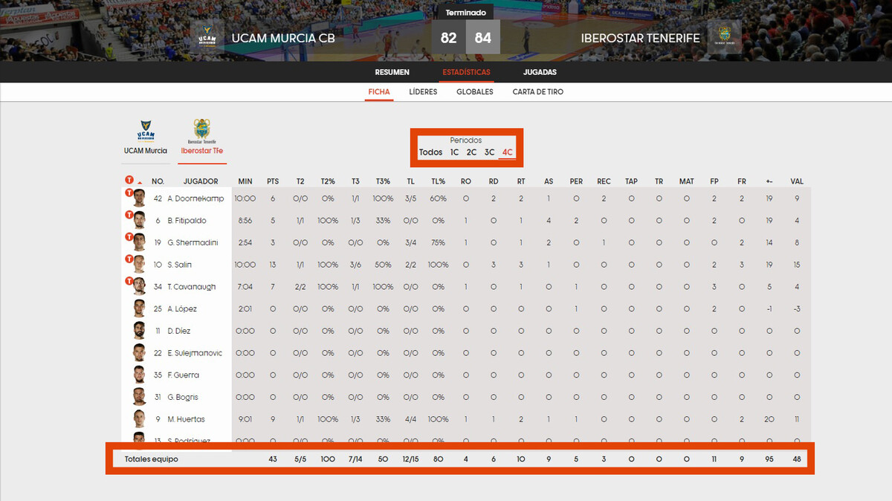Click the Iberostar score 84

point(483,38)
